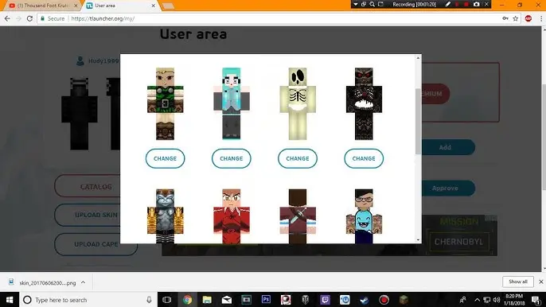Select the glasses skin with blue monster shirt

[x=364, y=216]
